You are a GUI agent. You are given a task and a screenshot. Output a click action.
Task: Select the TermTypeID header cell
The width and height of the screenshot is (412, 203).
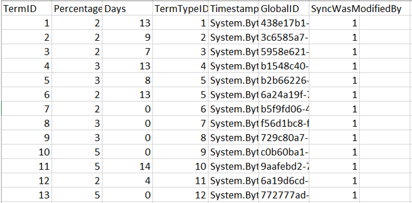point(180,9)
